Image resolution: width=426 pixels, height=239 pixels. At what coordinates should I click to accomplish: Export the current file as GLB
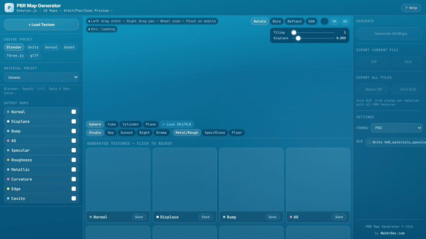click(x=407, y=62)
